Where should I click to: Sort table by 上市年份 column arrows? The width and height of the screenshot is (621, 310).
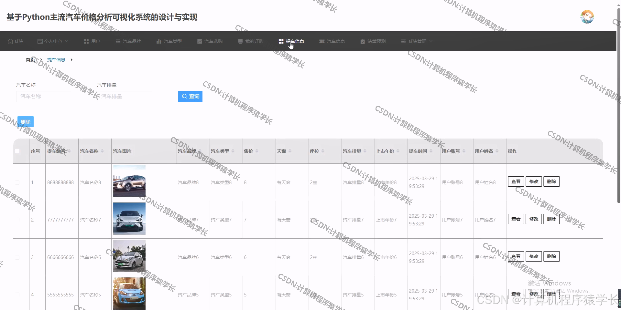[398, 151]
